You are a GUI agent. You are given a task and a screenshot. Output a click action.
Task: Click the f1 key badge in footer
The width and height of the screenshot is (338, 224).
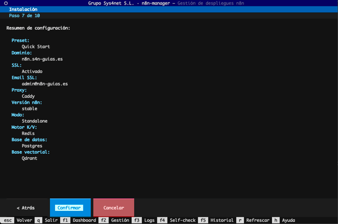coord(65,220)
